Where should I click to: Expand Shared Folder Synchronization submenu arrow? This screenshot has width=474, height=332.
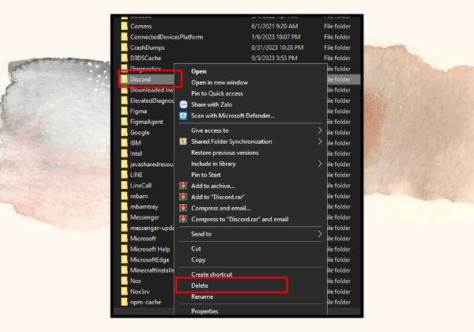tap(319, 141)
